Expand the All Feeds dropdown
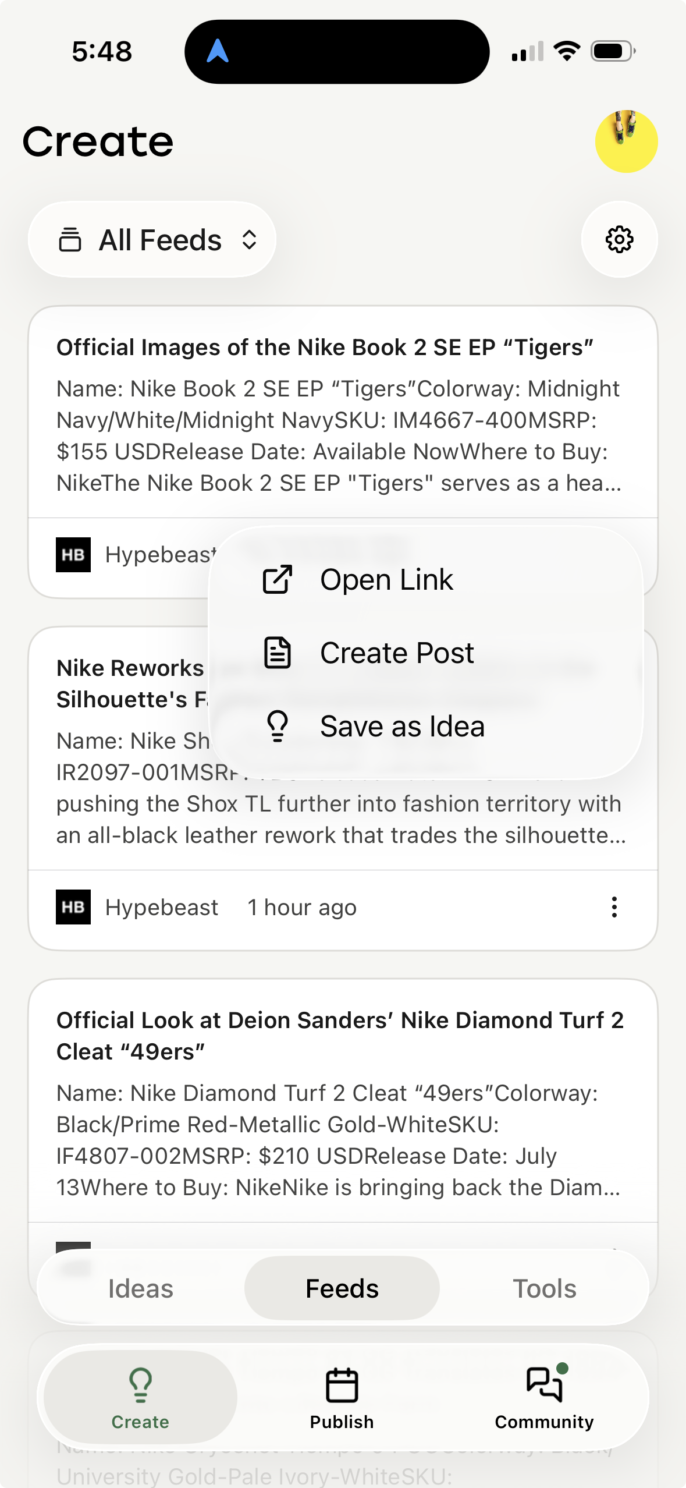 152,239
